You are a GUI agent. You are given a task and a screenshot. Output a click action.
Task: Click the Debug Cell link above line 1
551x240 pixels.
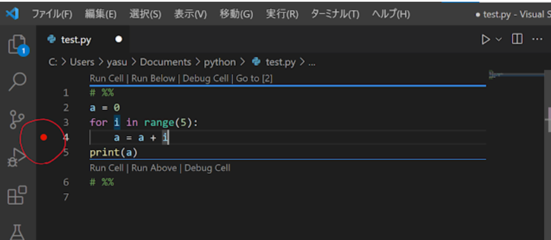coord(205,78)
